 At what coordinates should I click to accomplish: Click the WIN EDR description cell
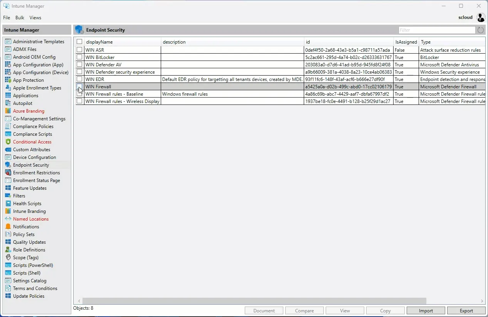(x=232, y=79)
